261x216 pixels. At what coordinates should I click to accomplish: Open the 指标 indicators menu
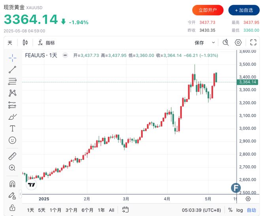(x=46, y=43)
